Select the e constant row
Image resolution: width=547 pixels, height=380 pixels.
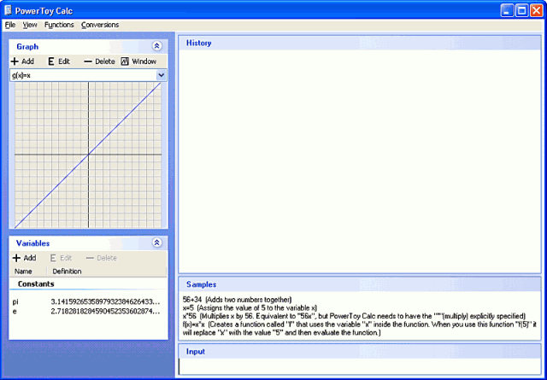[85, 312]
